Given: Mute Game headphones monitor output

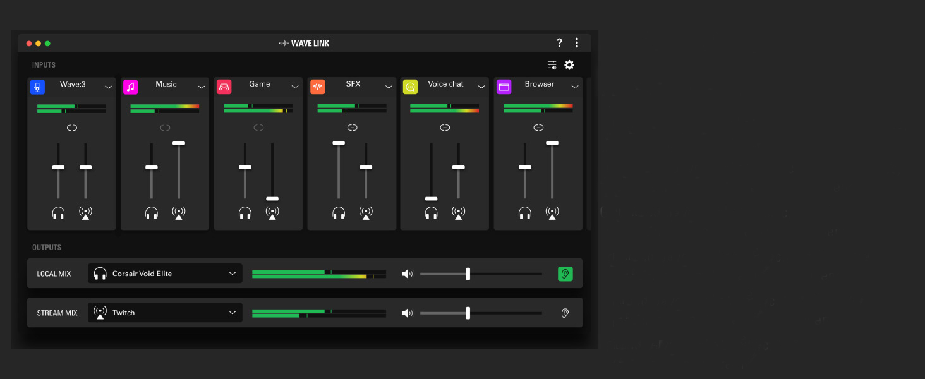Looking at the screenshot, I should [x=245, y=213].
